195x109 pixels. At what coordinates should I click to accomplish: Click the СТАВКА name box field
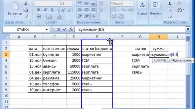23,30
